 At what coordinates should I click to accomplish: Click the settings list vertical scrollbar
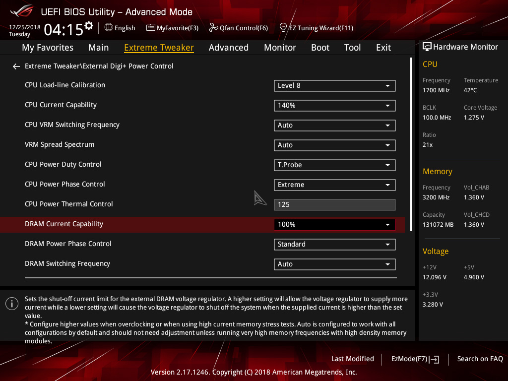[x=411, y=144]
